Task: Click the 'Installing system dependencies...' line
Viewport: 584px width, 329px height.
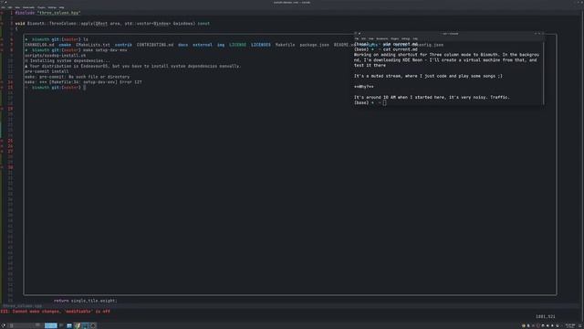Action: pos(68,61)
